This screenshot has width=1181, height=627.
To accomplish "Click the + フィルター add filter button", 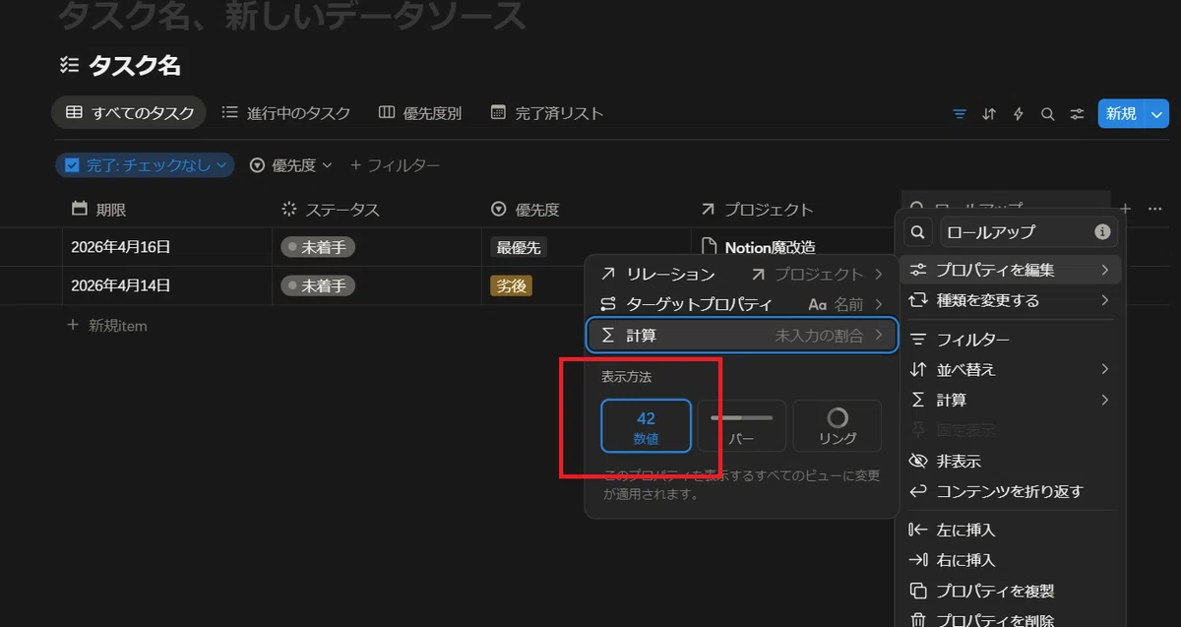I will (395, 165).
